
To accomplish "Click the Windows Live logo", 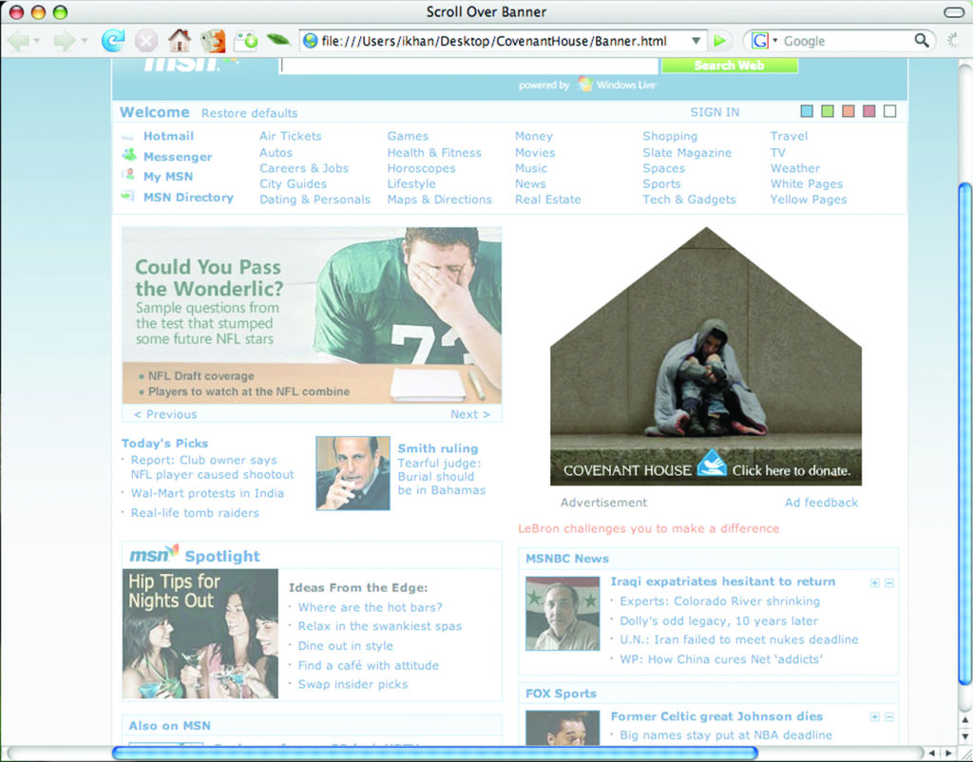I will (x=616, y=85).
